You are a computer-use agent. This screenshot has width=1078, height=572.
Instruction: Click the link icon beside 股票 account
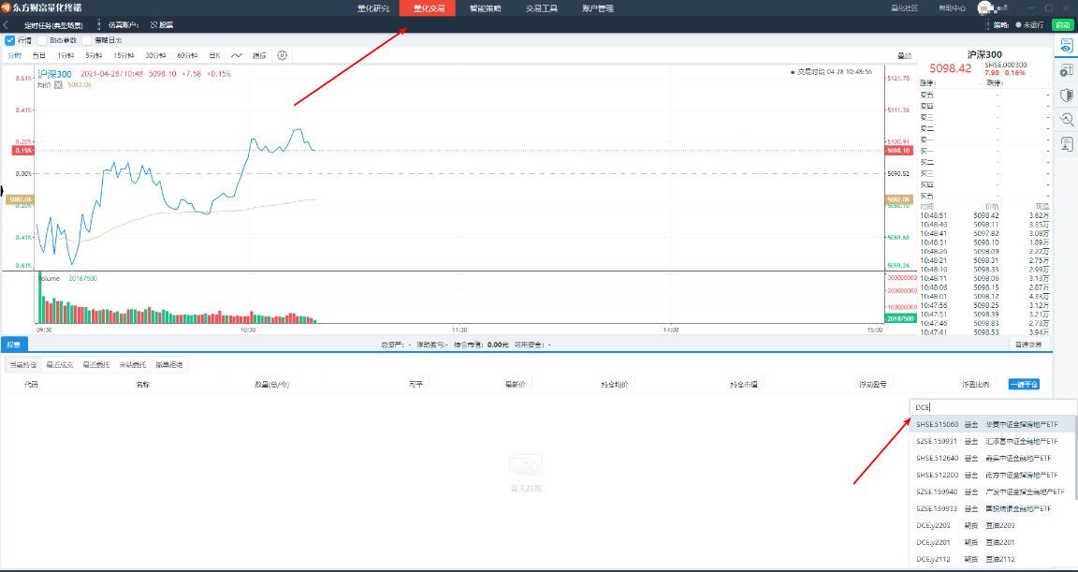pos(153,24)
